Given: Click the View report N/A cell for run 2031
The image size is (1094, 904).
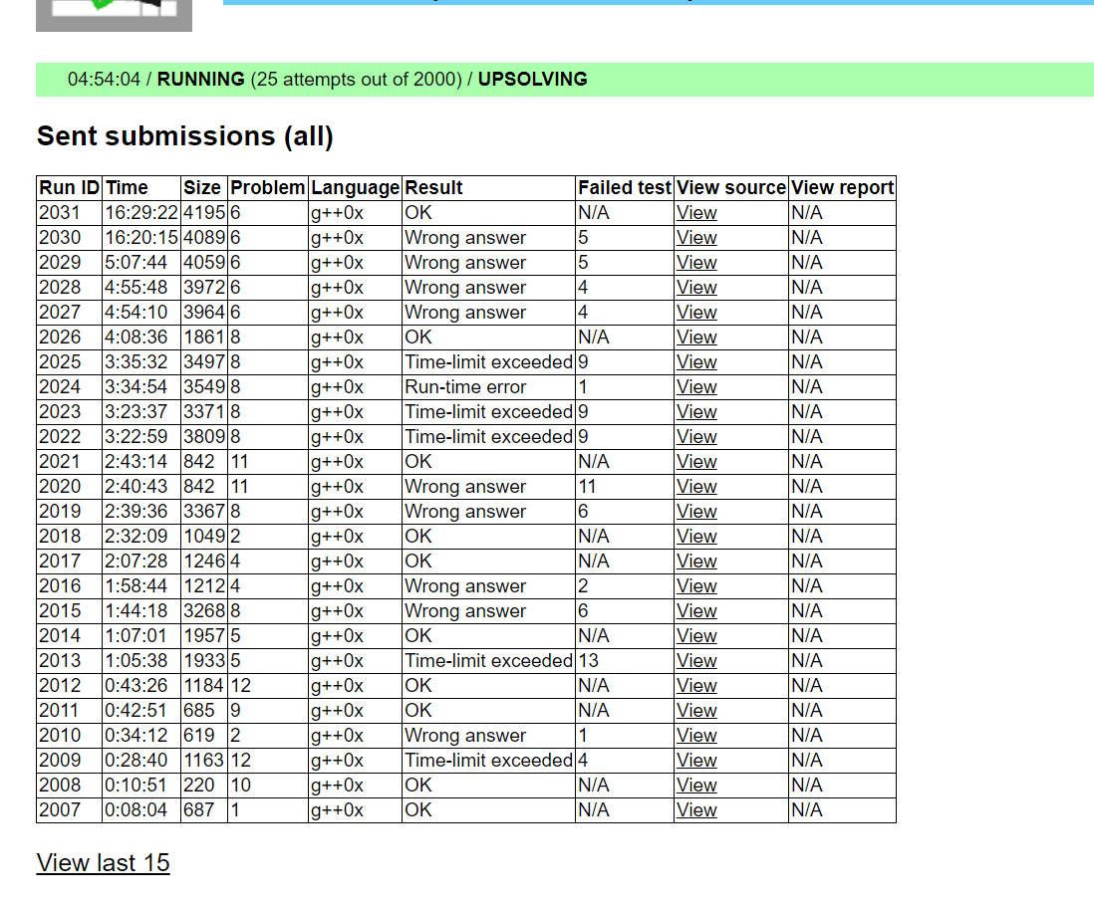Looking at the screenshot, I should point(807,213).
